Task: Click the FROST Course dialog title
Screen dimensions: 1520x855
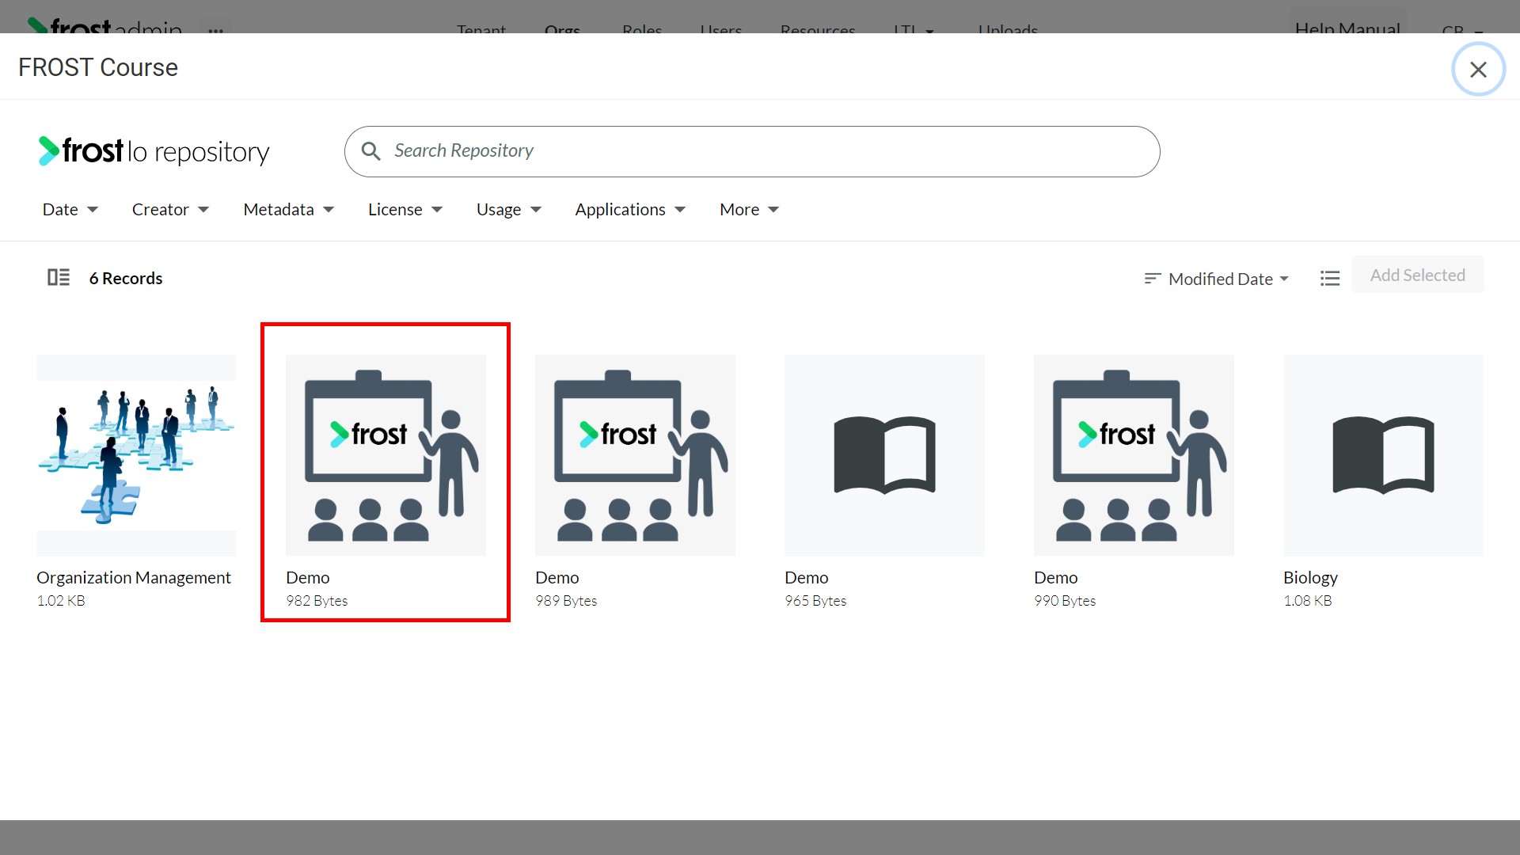Action: [98, 67]
